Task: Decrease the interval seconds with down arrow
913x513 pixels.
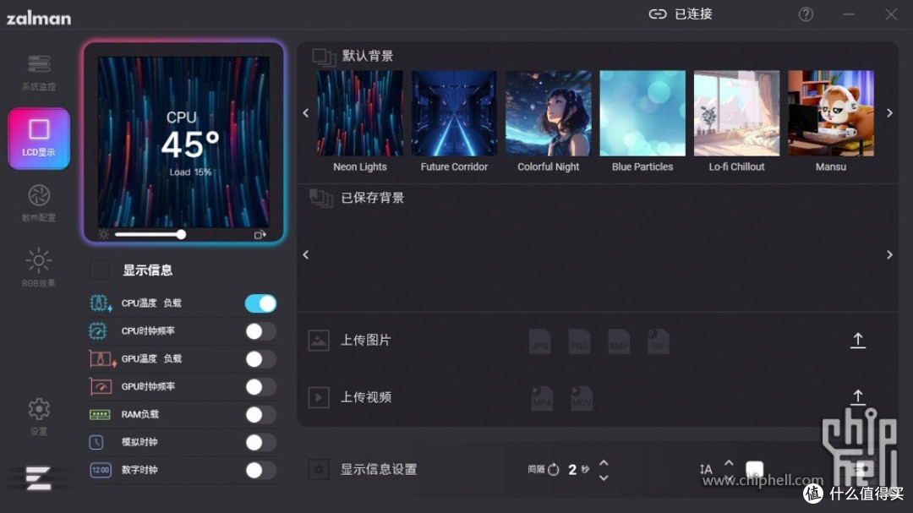Action: point(604,478)
